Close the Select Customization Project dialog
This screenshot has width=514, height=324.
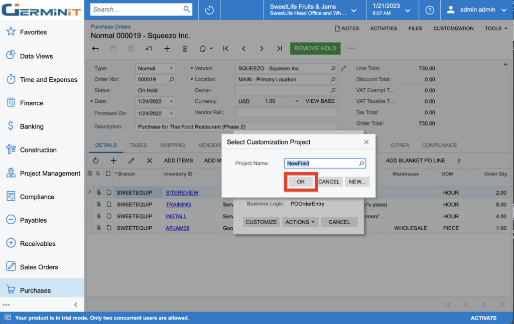pos(366,142)
